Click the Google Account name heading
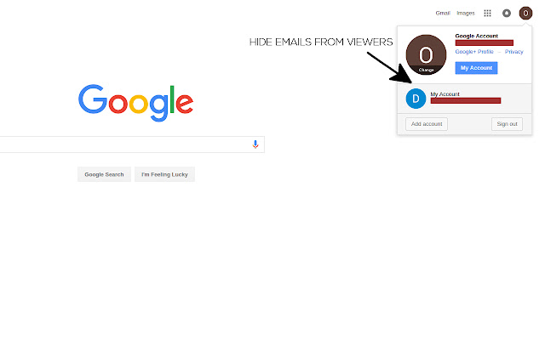The image size is (545, 340). tap(476, 36)
